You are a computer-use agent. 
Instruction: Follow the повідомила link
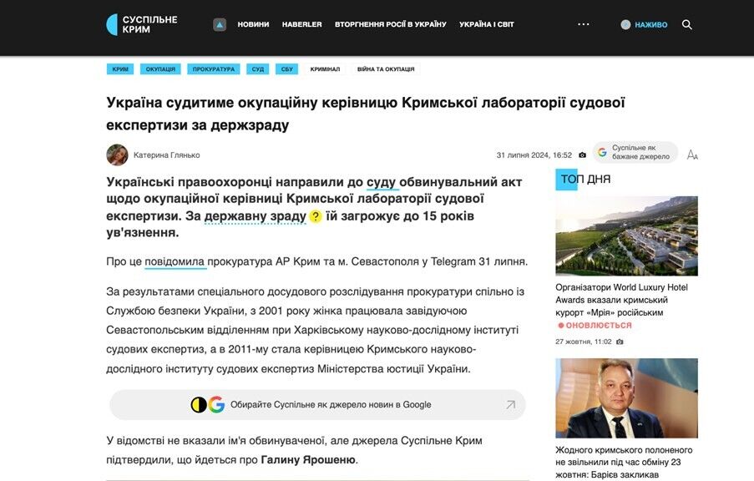pos(175,261)
